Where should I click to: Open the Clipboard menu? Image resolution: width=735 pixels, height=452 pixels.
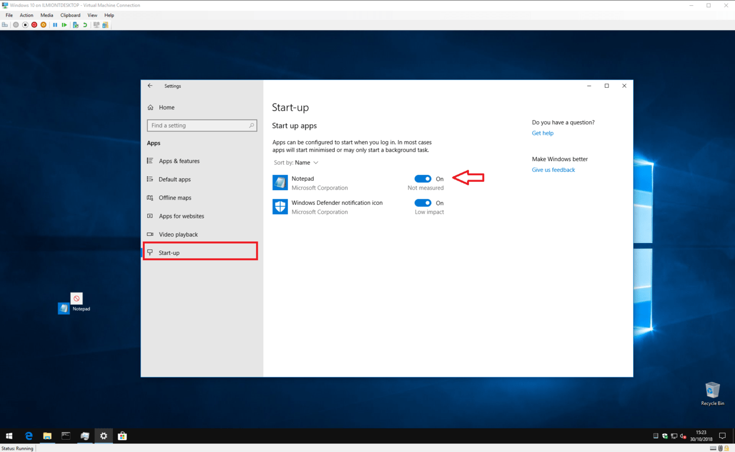[x=70, y=15]
